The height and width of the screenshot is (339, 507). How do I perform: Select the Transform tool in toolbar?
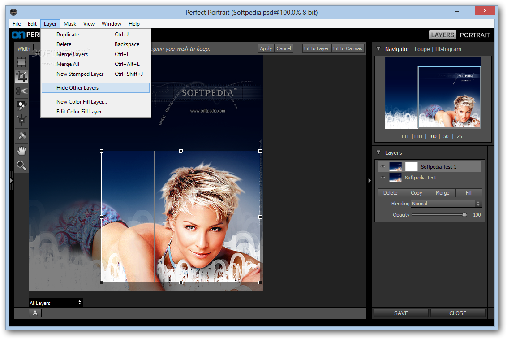[21, 62]
